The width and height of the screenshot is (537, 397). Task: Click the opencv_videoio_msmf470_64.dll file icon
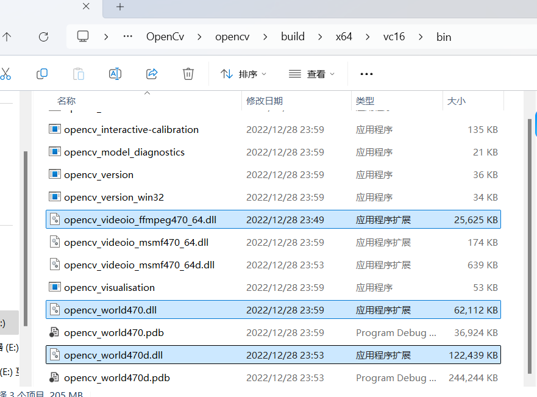click(x=55, y=242)
